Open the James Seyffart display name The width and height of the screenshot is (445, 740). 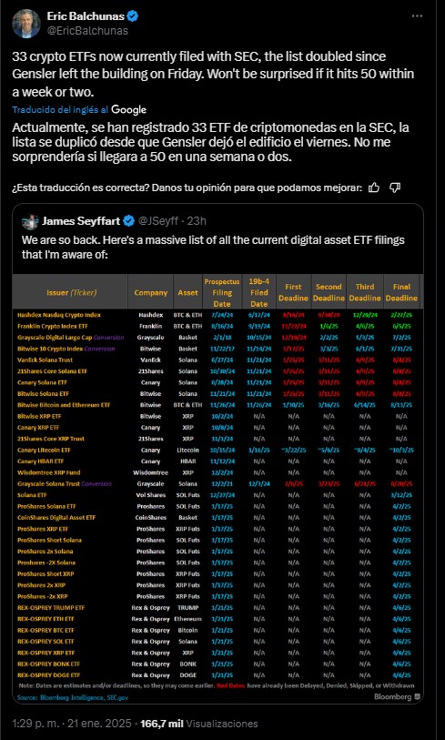[x=80, y=221]
